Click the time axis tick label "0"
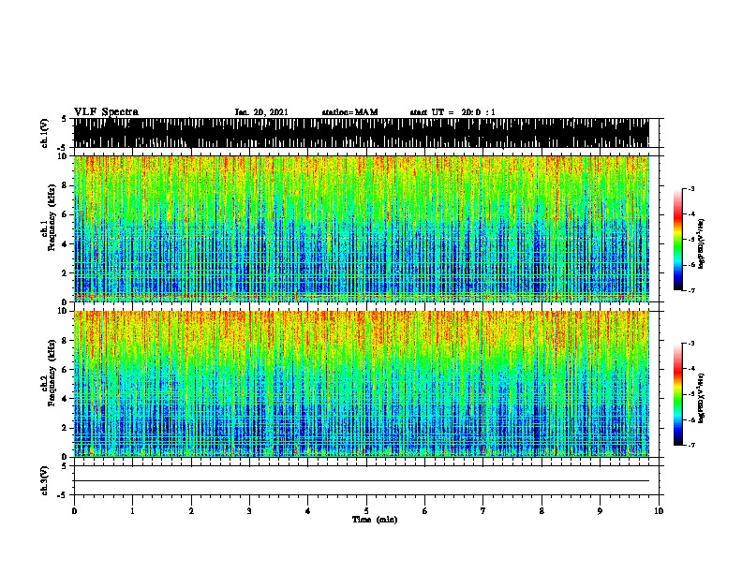 [74, 511]
